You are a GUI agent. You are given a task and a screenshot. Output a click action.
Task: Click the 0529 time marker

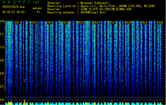(144, 23)
